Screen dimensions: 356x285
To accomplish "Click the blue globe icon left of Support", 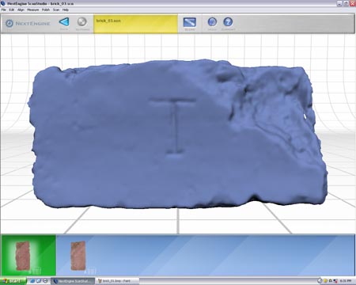I will pos(212,22).
